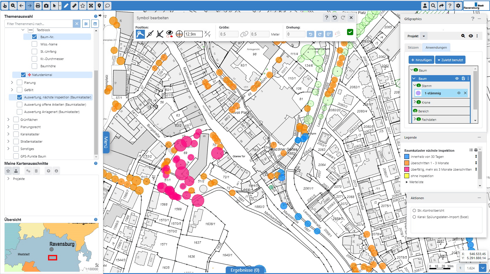Open the Zuletzt benutzt menu
The image size is (490, 274).
point(450,60)
